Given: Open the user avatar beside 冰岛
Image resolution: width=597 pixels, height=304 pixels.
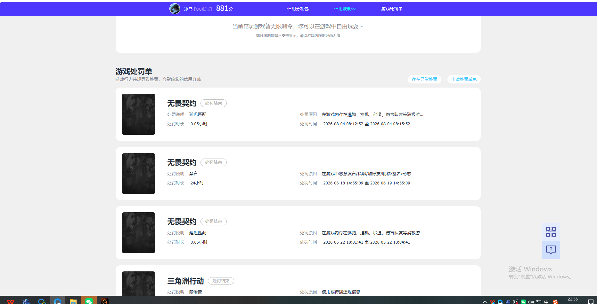Looking at the screenshot, I should [175, 9].
